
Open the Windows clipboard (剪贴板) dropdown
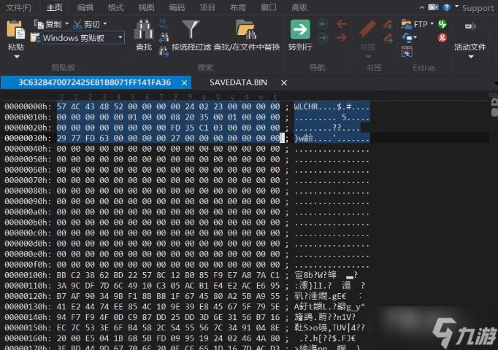coord(120,37)
